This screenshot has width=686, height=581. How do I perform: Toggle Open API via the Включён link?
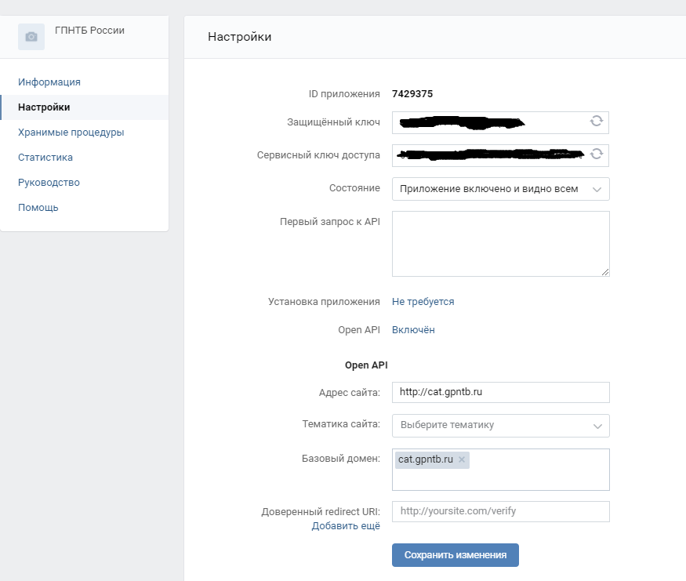pyautogui.click(x=413, y=330)
